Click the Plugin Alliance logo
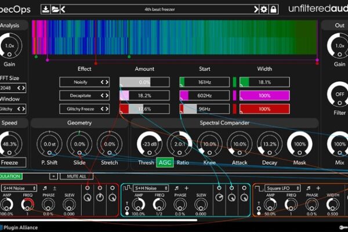 click(19, 227)
